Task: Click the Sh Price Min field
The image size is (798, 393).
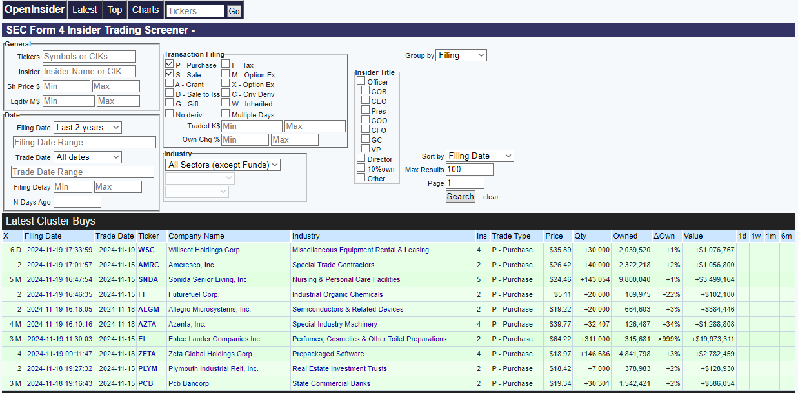Action: point(66,86)
